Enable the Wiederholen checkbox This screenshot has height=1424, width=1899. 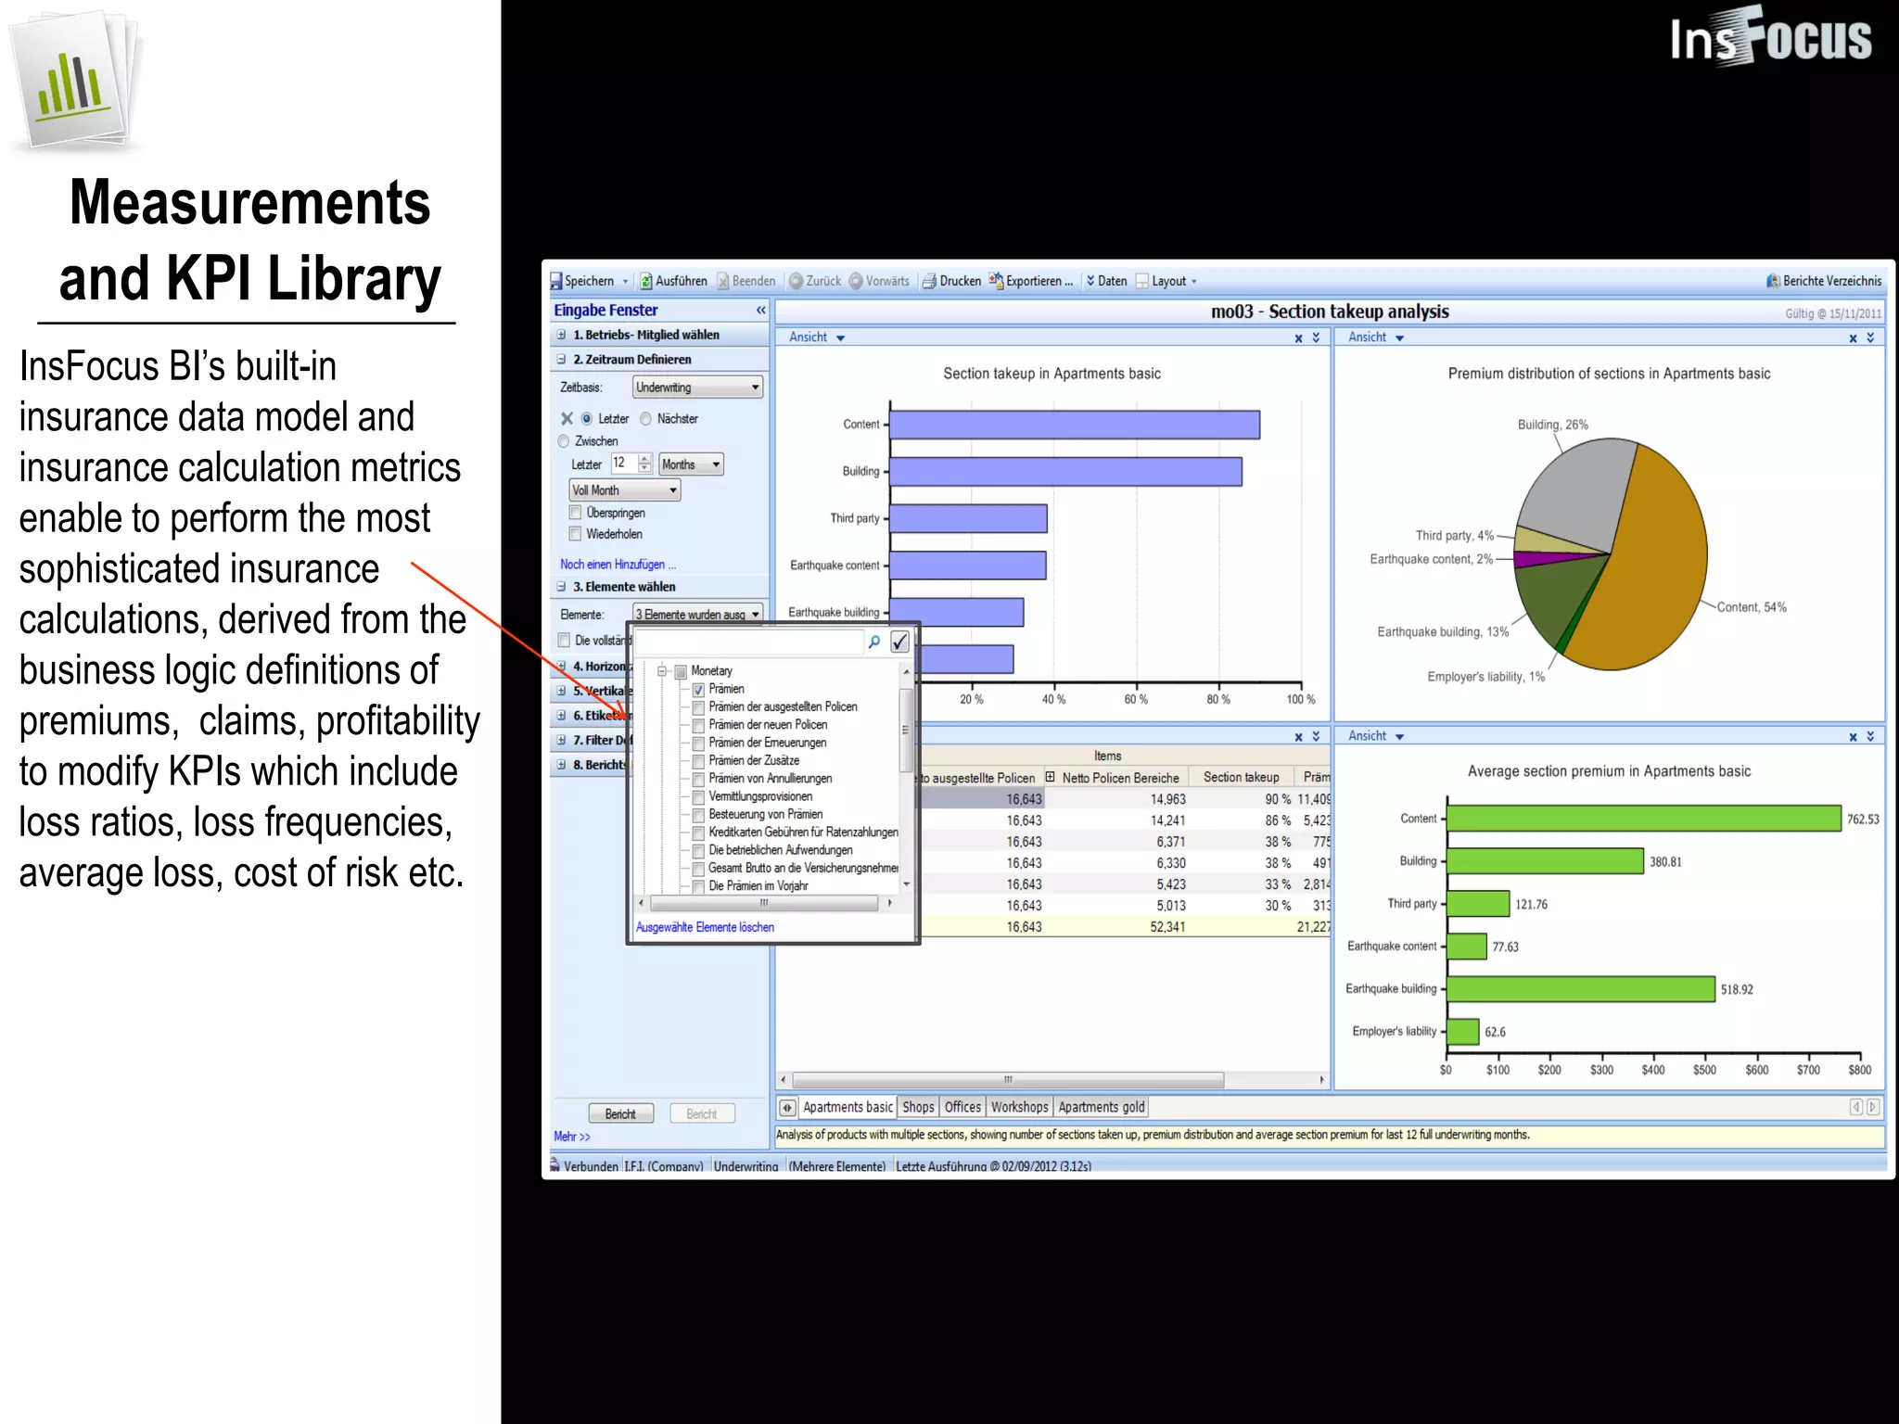(x=575, y=534)
